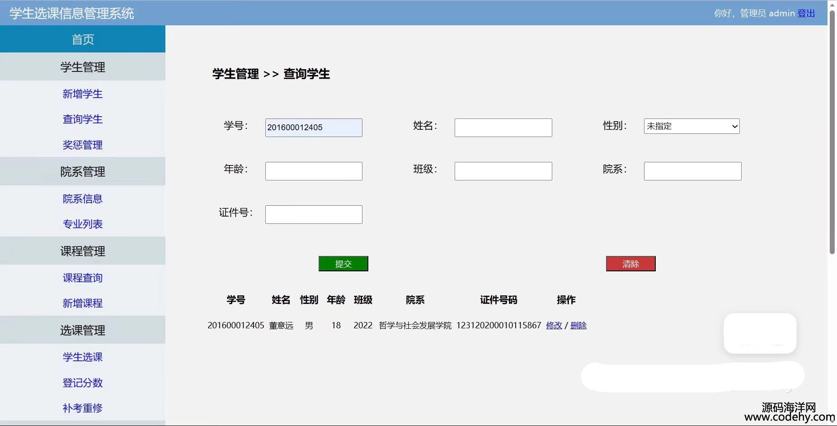837x426 pixels.
Task: Go to 查询学生 in the sidebar
Action: coord(83,119)
